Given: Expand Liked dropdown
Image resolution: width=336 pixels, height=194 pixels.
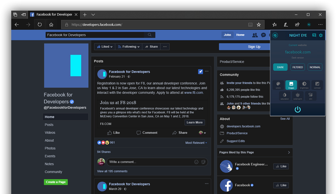Looking at the screenshot, I should tap(105, 47).
